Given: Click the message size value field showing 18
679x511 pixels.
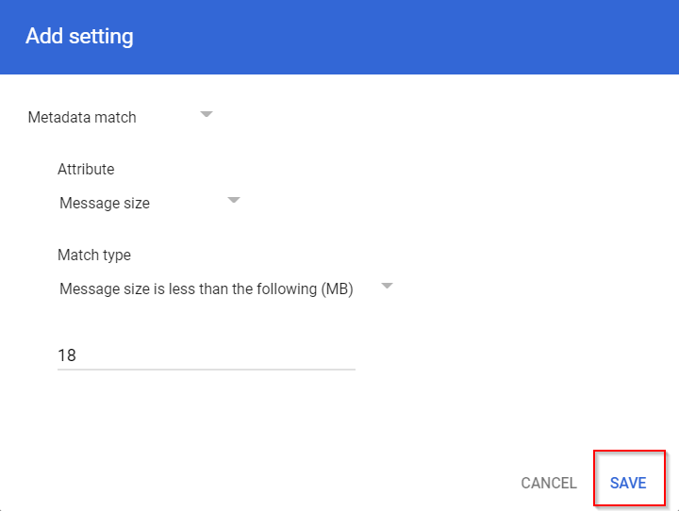Looking at the screenshot, I should [x=206, y=355].
